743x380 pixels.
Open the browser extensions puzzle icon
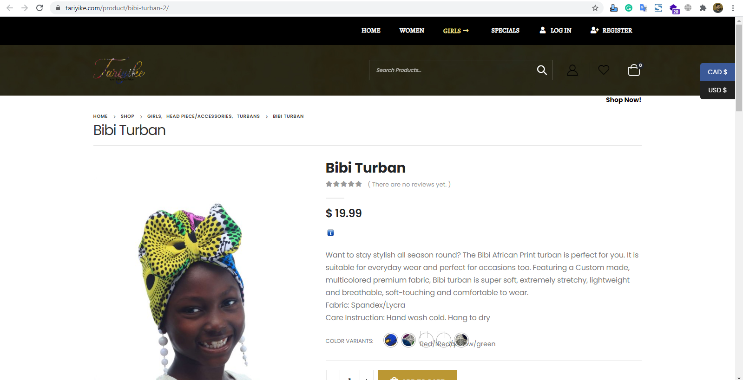[x=703, y=8]
